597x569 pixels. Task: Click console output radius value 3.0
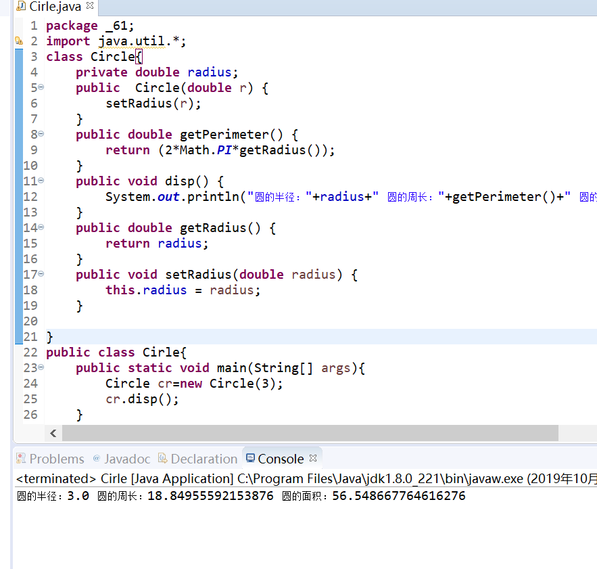[78, 496]
